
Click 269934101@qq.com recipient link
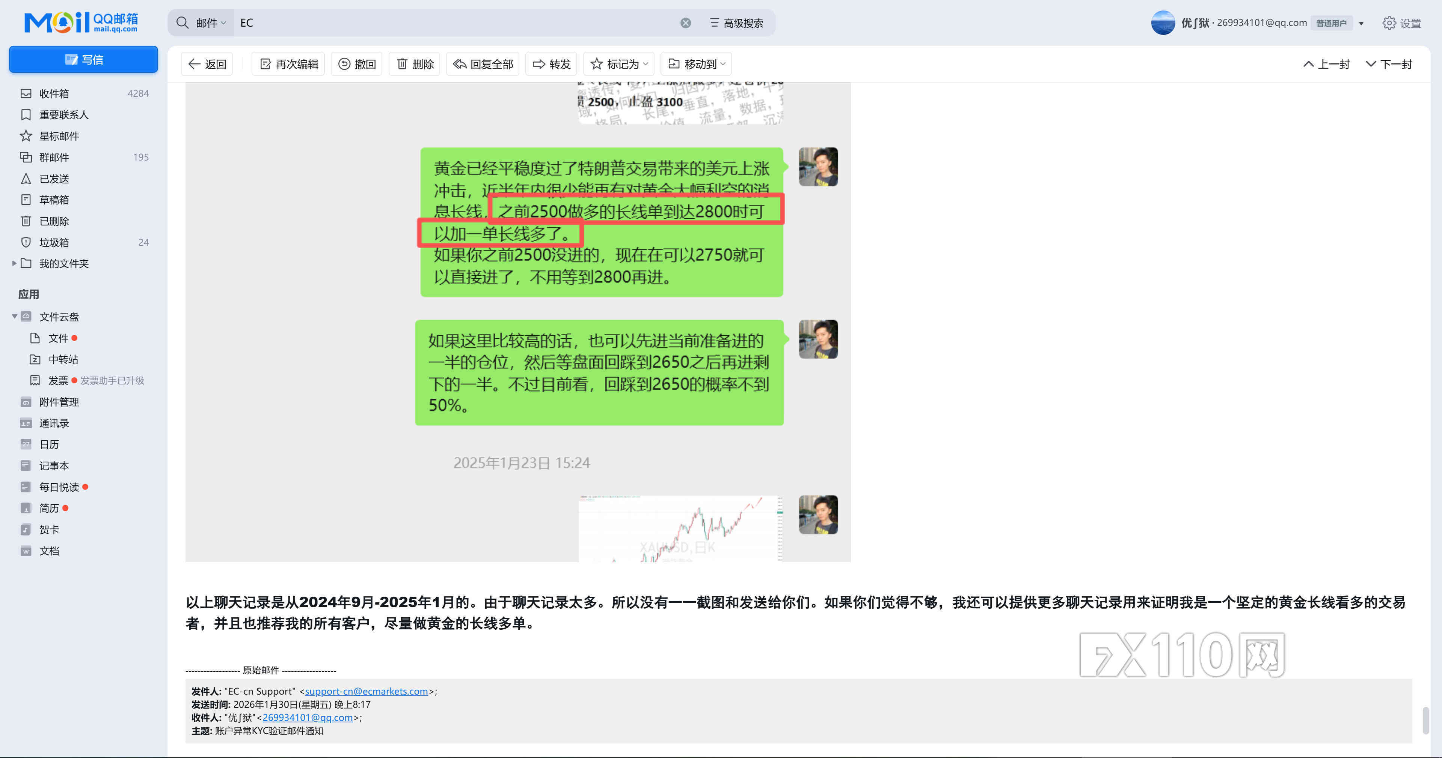307,717
